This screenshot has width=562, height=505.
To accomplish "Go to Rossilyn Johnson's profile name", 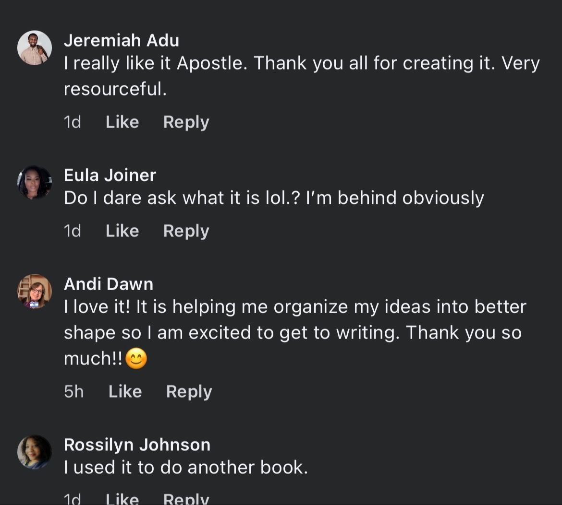I will 137,445.
